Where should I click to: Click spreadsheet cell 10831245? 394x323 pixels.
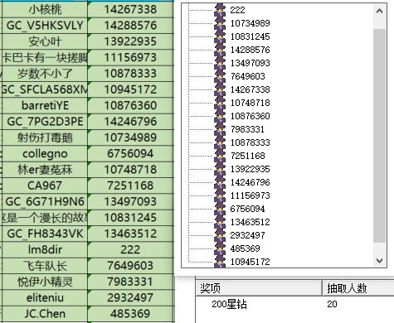click(x=130, y=218)
